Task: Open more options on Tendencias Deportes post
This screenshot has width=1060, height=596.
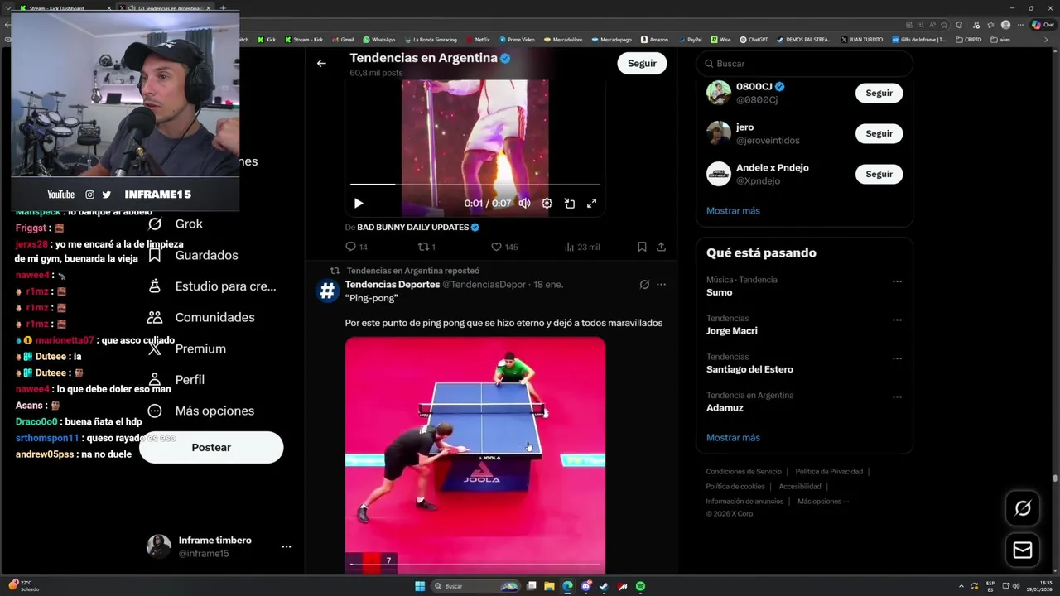Action: click(x=661, y=284)
